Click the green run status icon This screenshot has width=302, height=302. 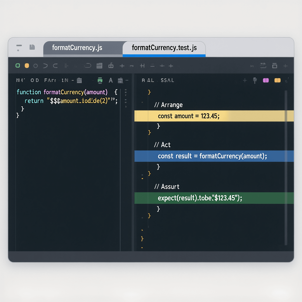(18, 65)
